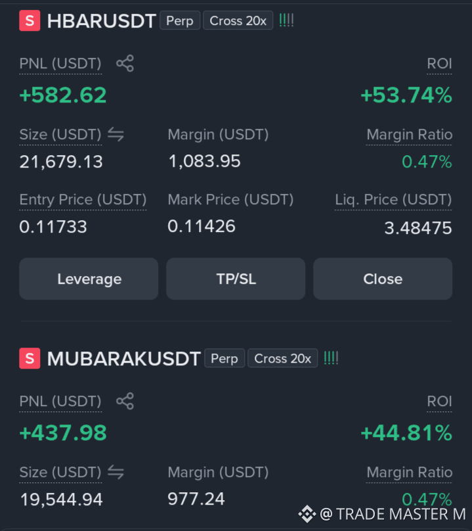Close the HBARUSDT position

click(x=383, y=279)
